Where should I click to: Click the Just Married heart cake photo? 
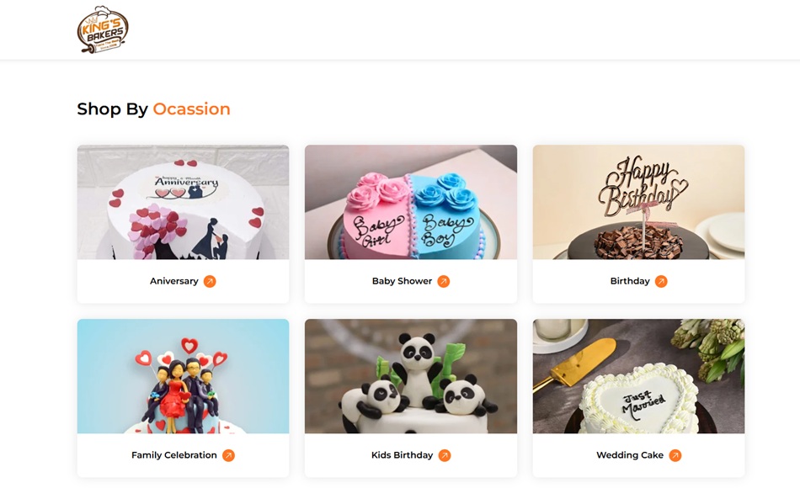[x=639, y=377]
